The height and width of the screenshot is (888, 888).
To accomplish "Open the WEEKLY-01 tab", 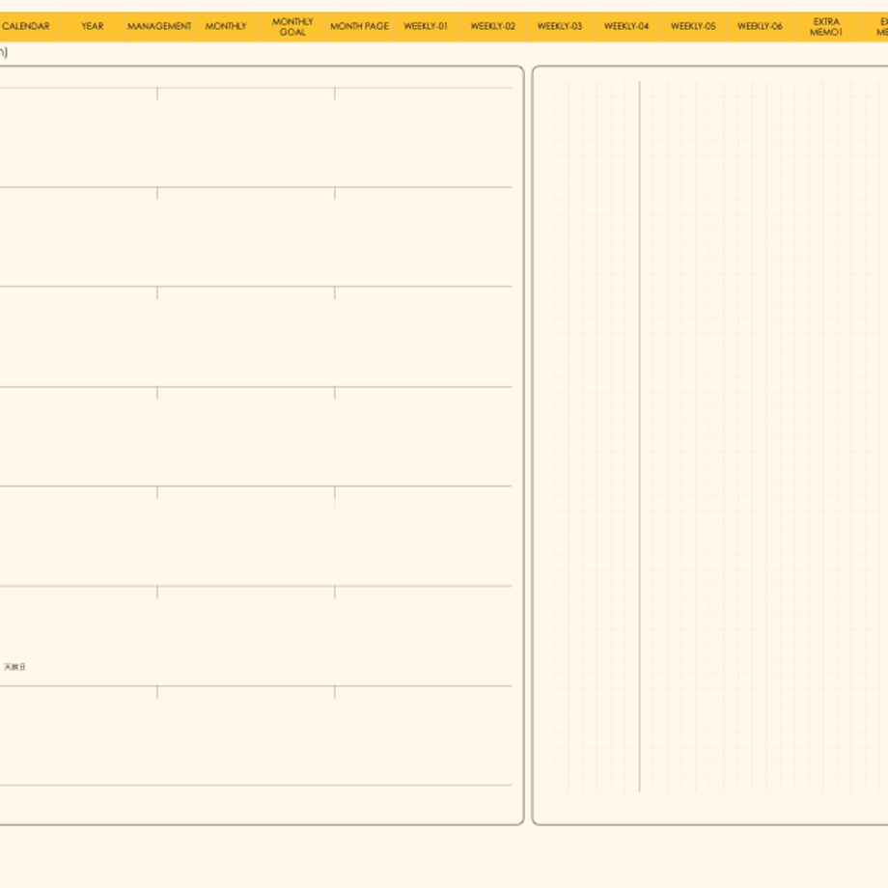I will tap(426, 27).
